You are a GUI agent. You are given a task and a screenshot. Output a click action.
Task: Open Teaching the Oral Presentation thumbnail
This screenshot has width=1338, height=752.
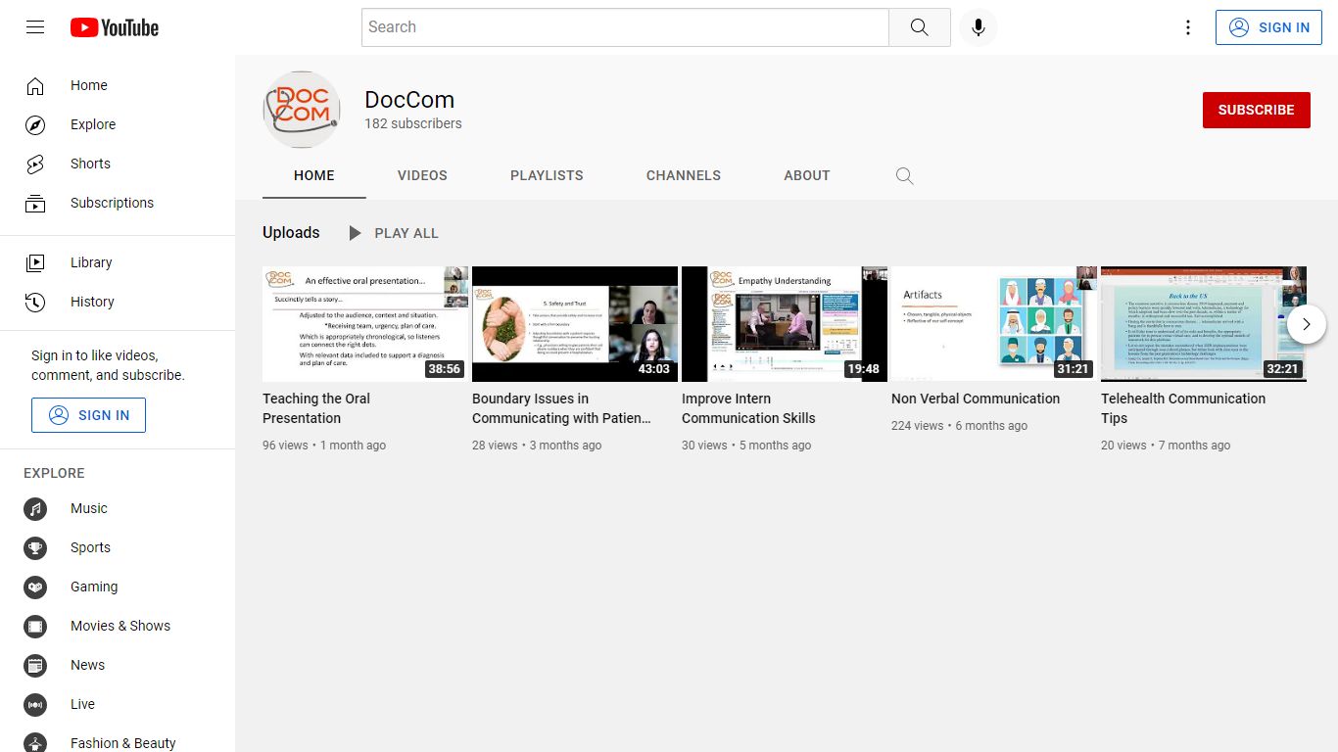click(365, 324)
